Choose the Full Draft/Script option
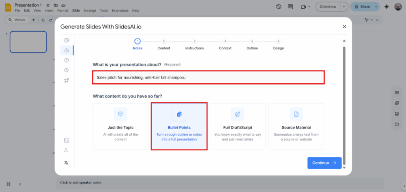 [237, 126]
